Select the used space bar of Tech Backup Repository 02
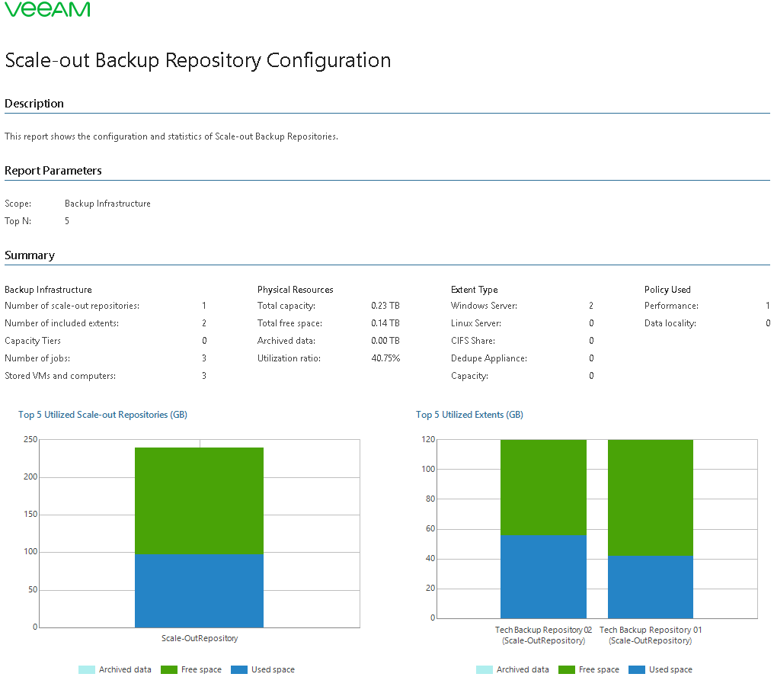This screenshot has height=677, width=774. click(543, 576)
